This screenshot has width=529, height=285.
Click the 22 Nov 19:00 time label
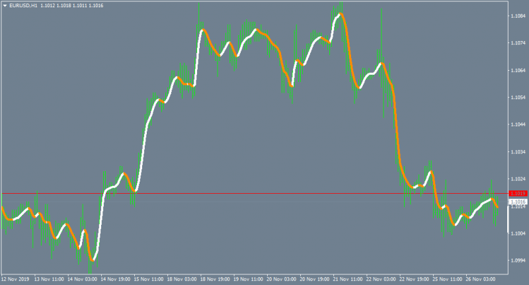(414, 279)
